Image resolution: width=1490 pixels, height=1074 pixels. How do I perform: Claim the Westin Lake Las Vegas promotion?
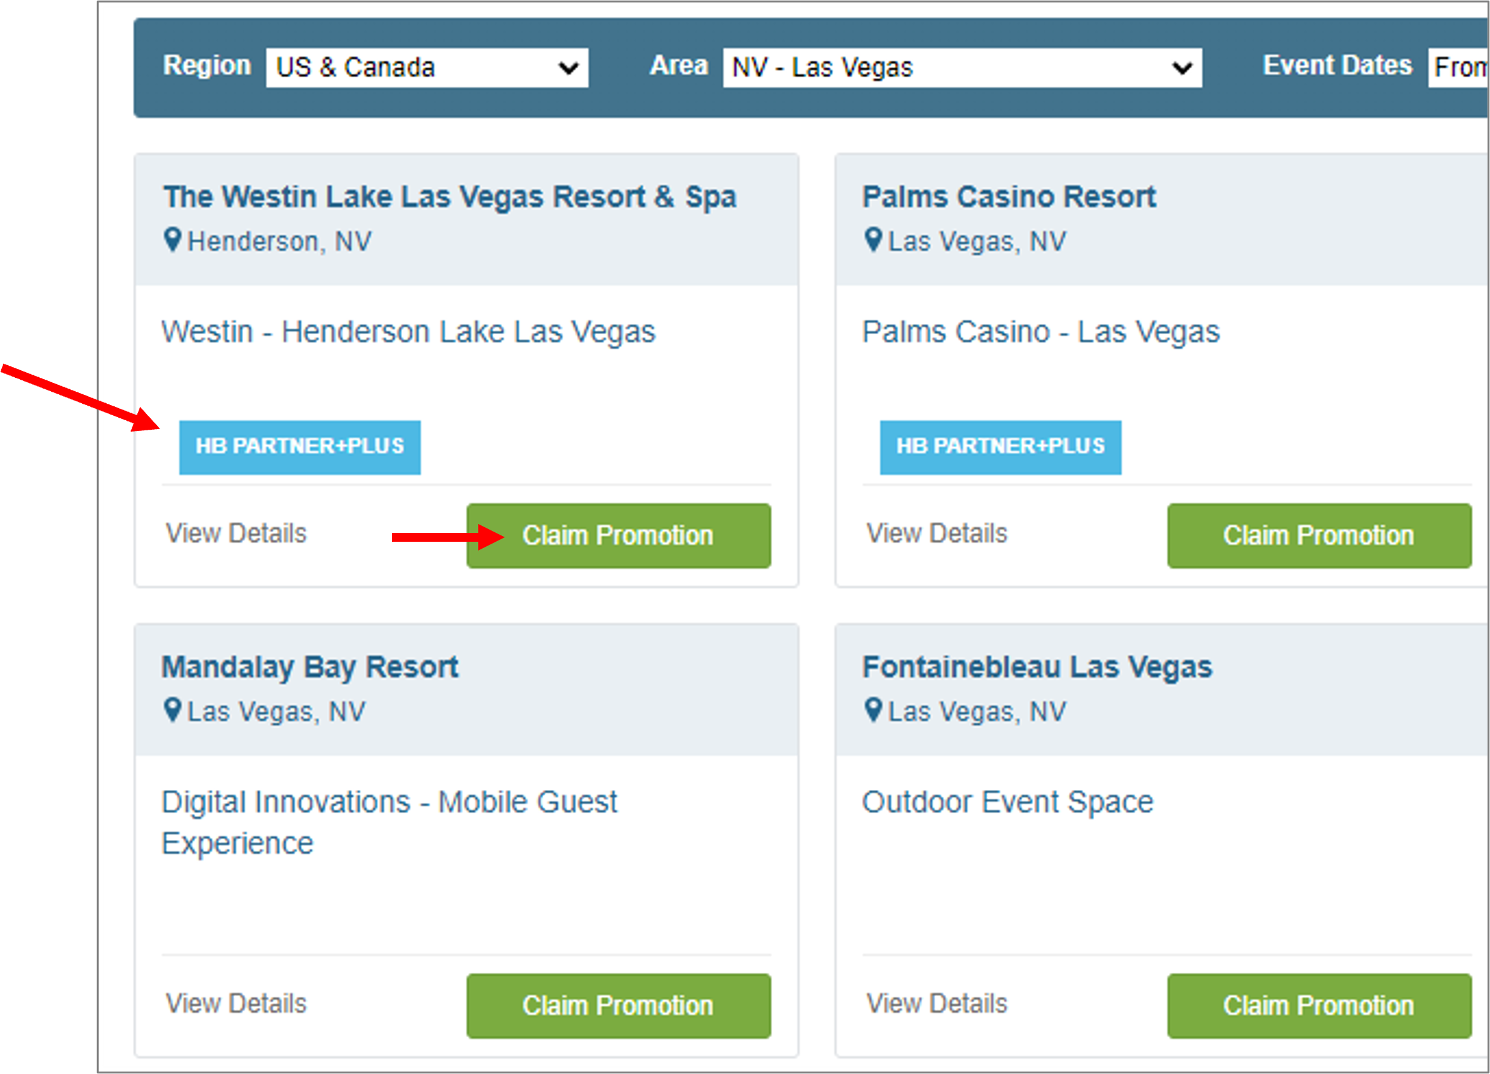pyautogui.click(x=618, y=535)
